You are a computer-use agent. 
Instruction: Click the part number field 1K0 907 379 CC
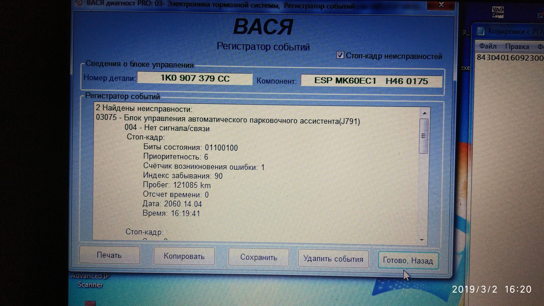pos(195,78)
